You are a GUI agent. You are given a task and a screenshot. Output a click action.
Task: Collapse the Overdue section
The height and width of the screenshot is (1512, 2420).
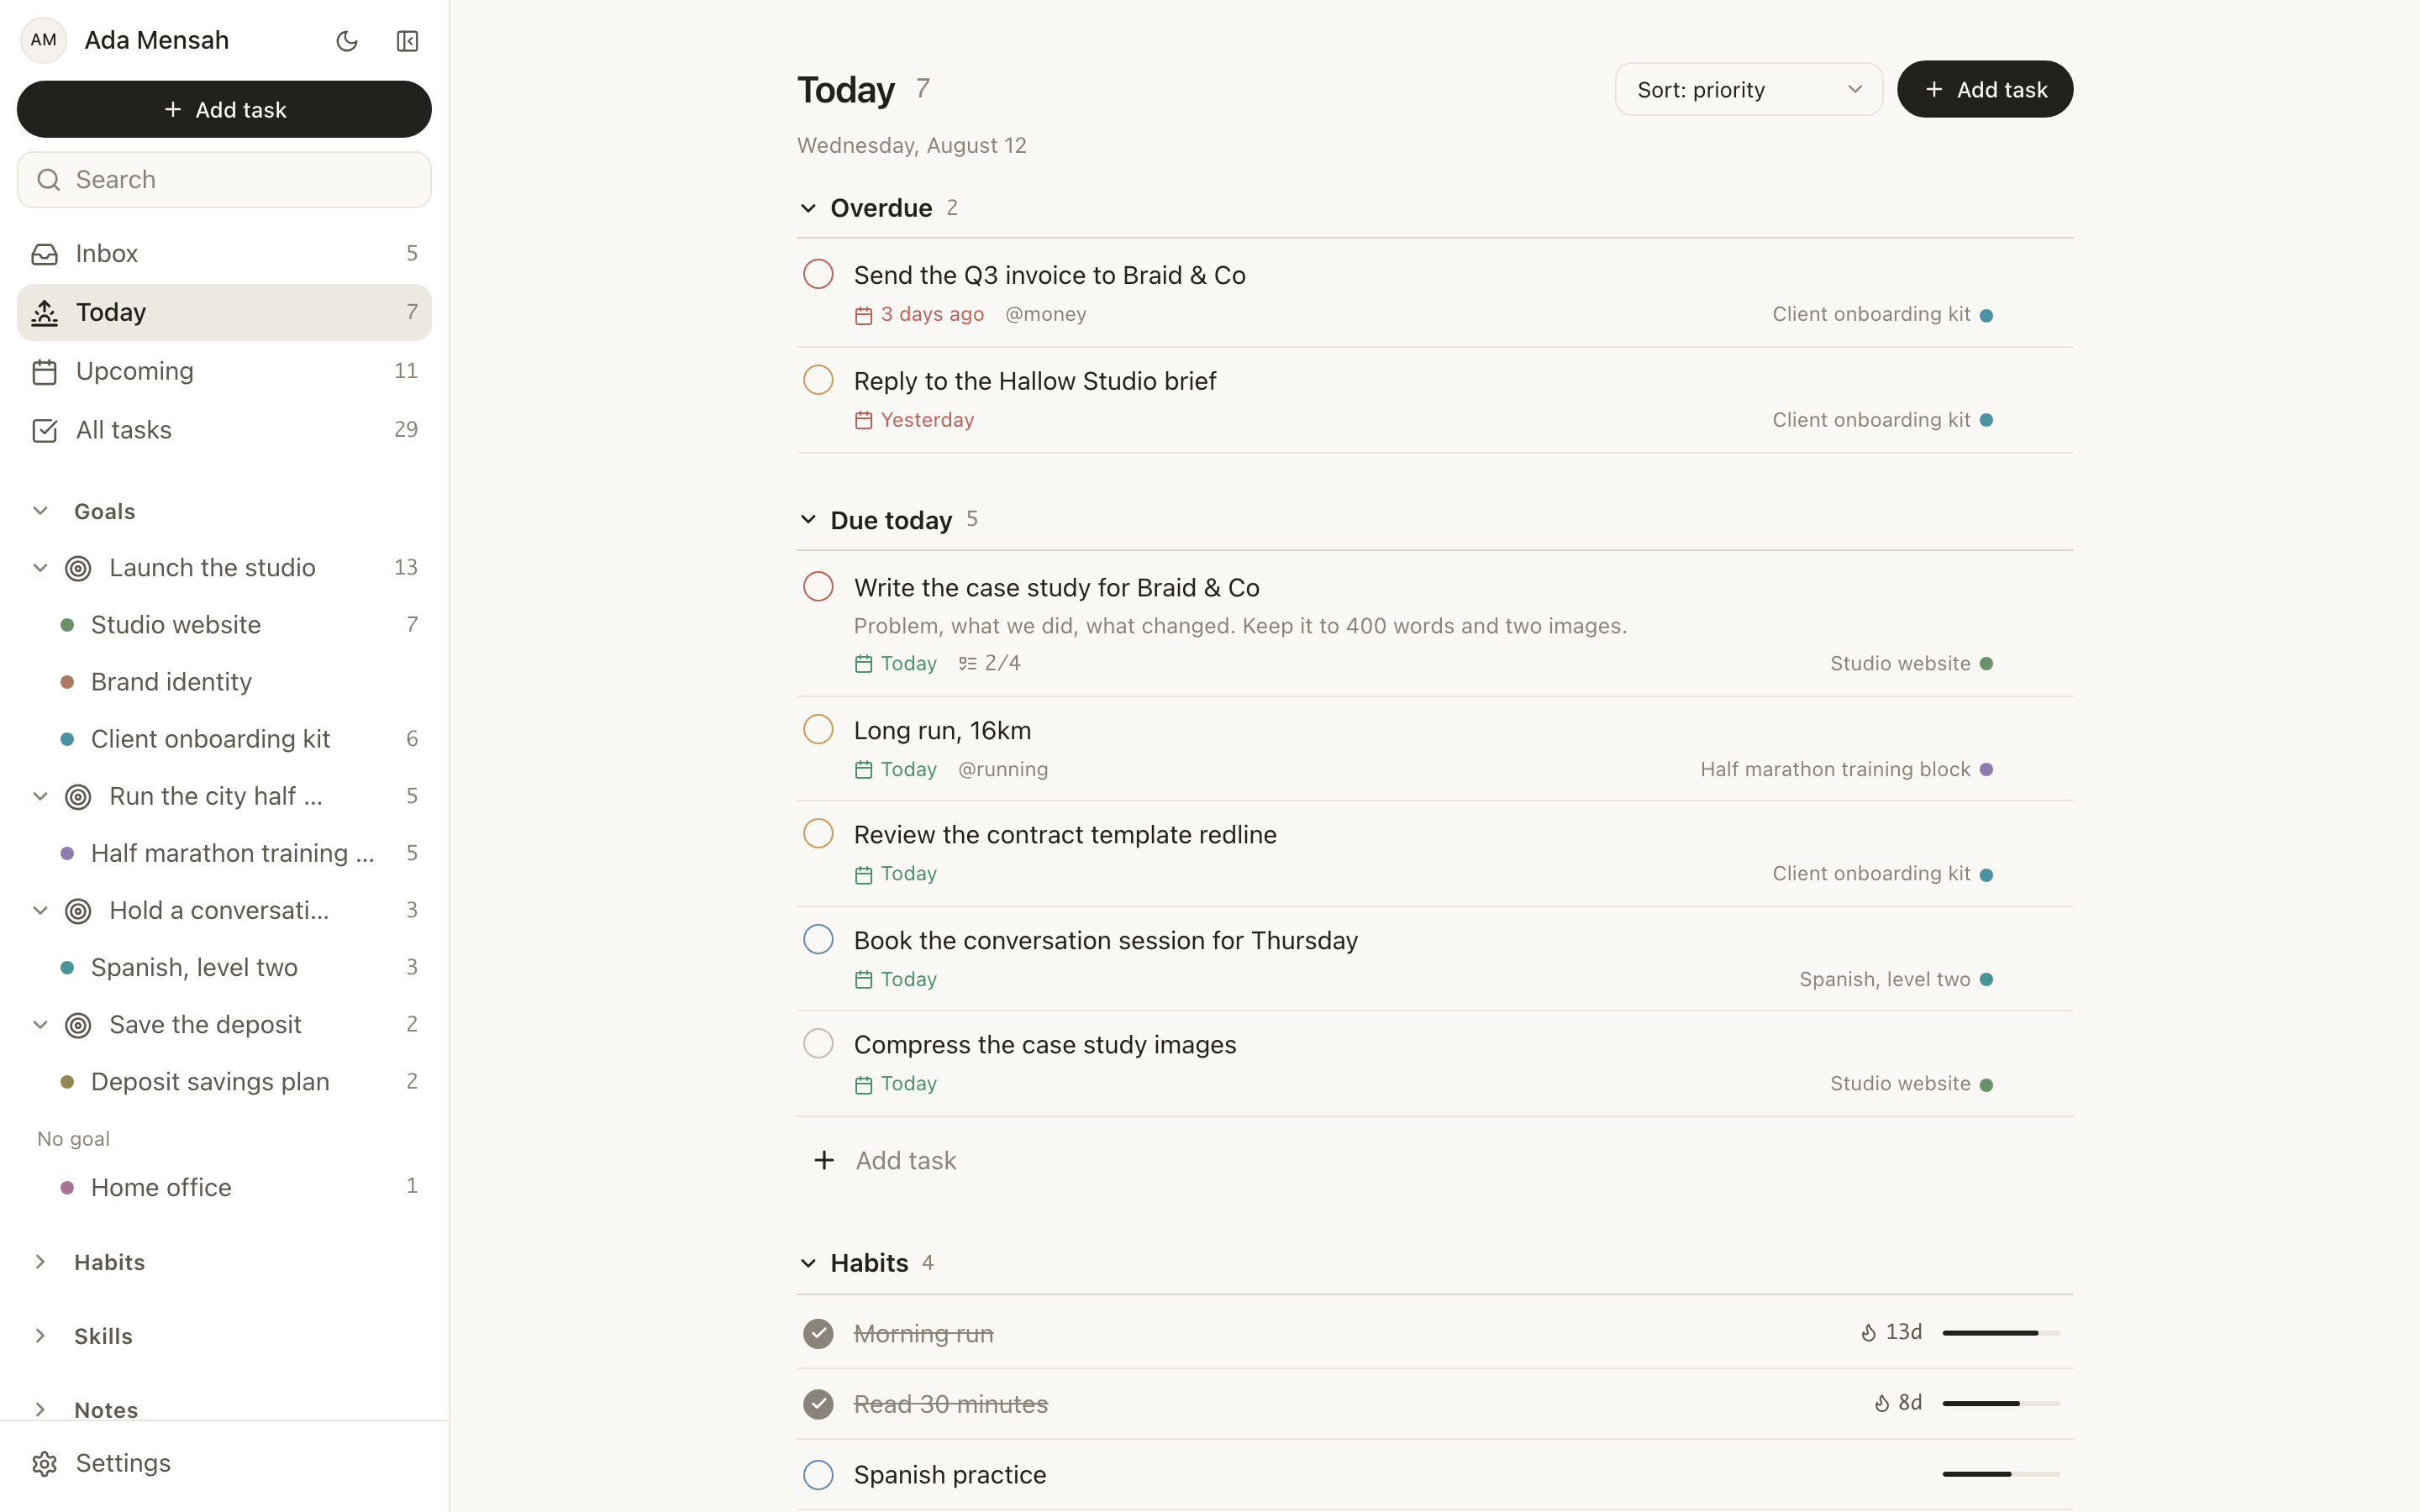[808, 208]
